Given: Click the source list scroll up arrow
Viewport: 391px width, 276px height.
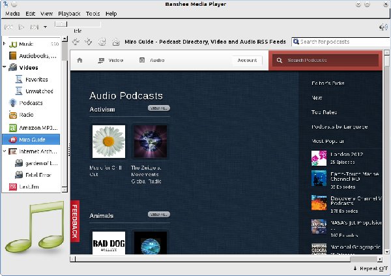Looking at the screenshot, I should click(x=65, y=38).
